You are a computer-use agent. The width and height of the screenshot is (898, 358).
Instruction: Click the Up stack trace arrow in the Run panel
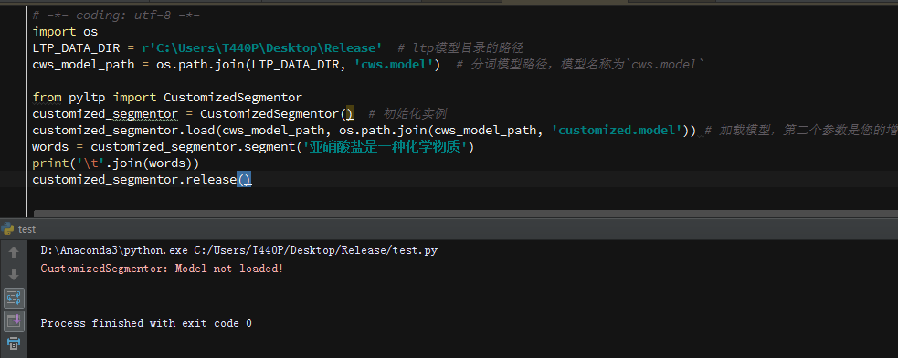pos(14,252)
